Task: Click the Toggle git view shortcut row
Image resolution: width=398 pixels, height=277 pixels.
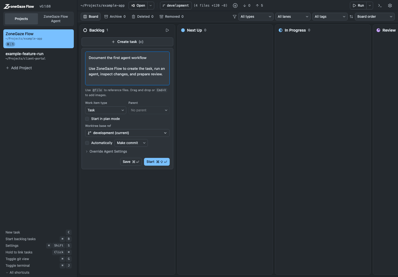Action: [x=38, y=259]
